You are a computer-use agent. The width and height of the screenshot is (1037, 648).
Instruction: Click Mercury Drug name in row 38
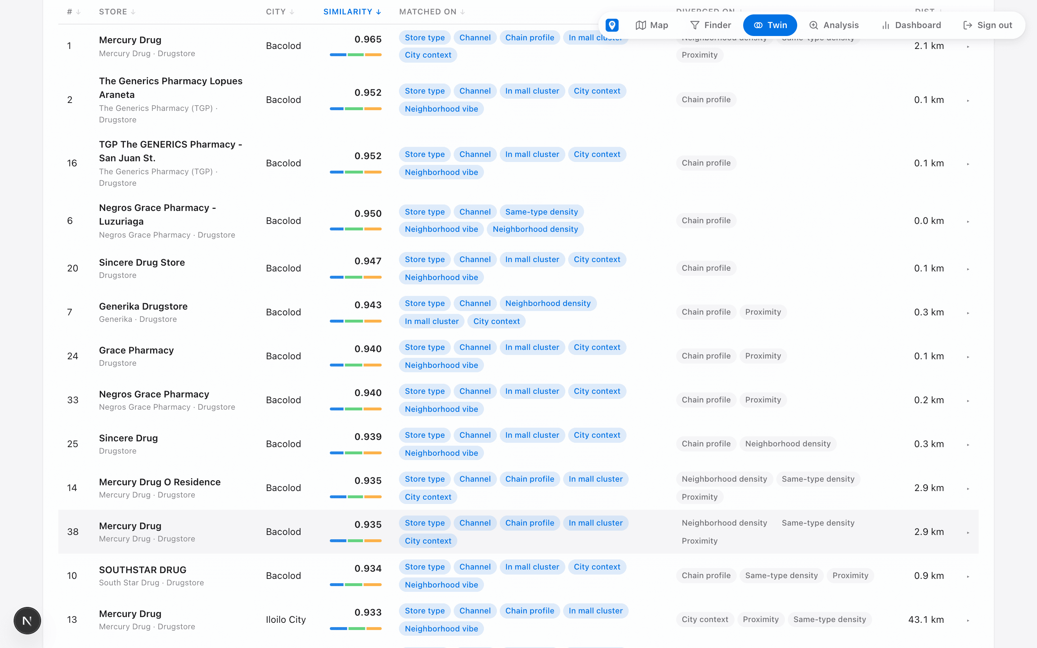[130, 526]
